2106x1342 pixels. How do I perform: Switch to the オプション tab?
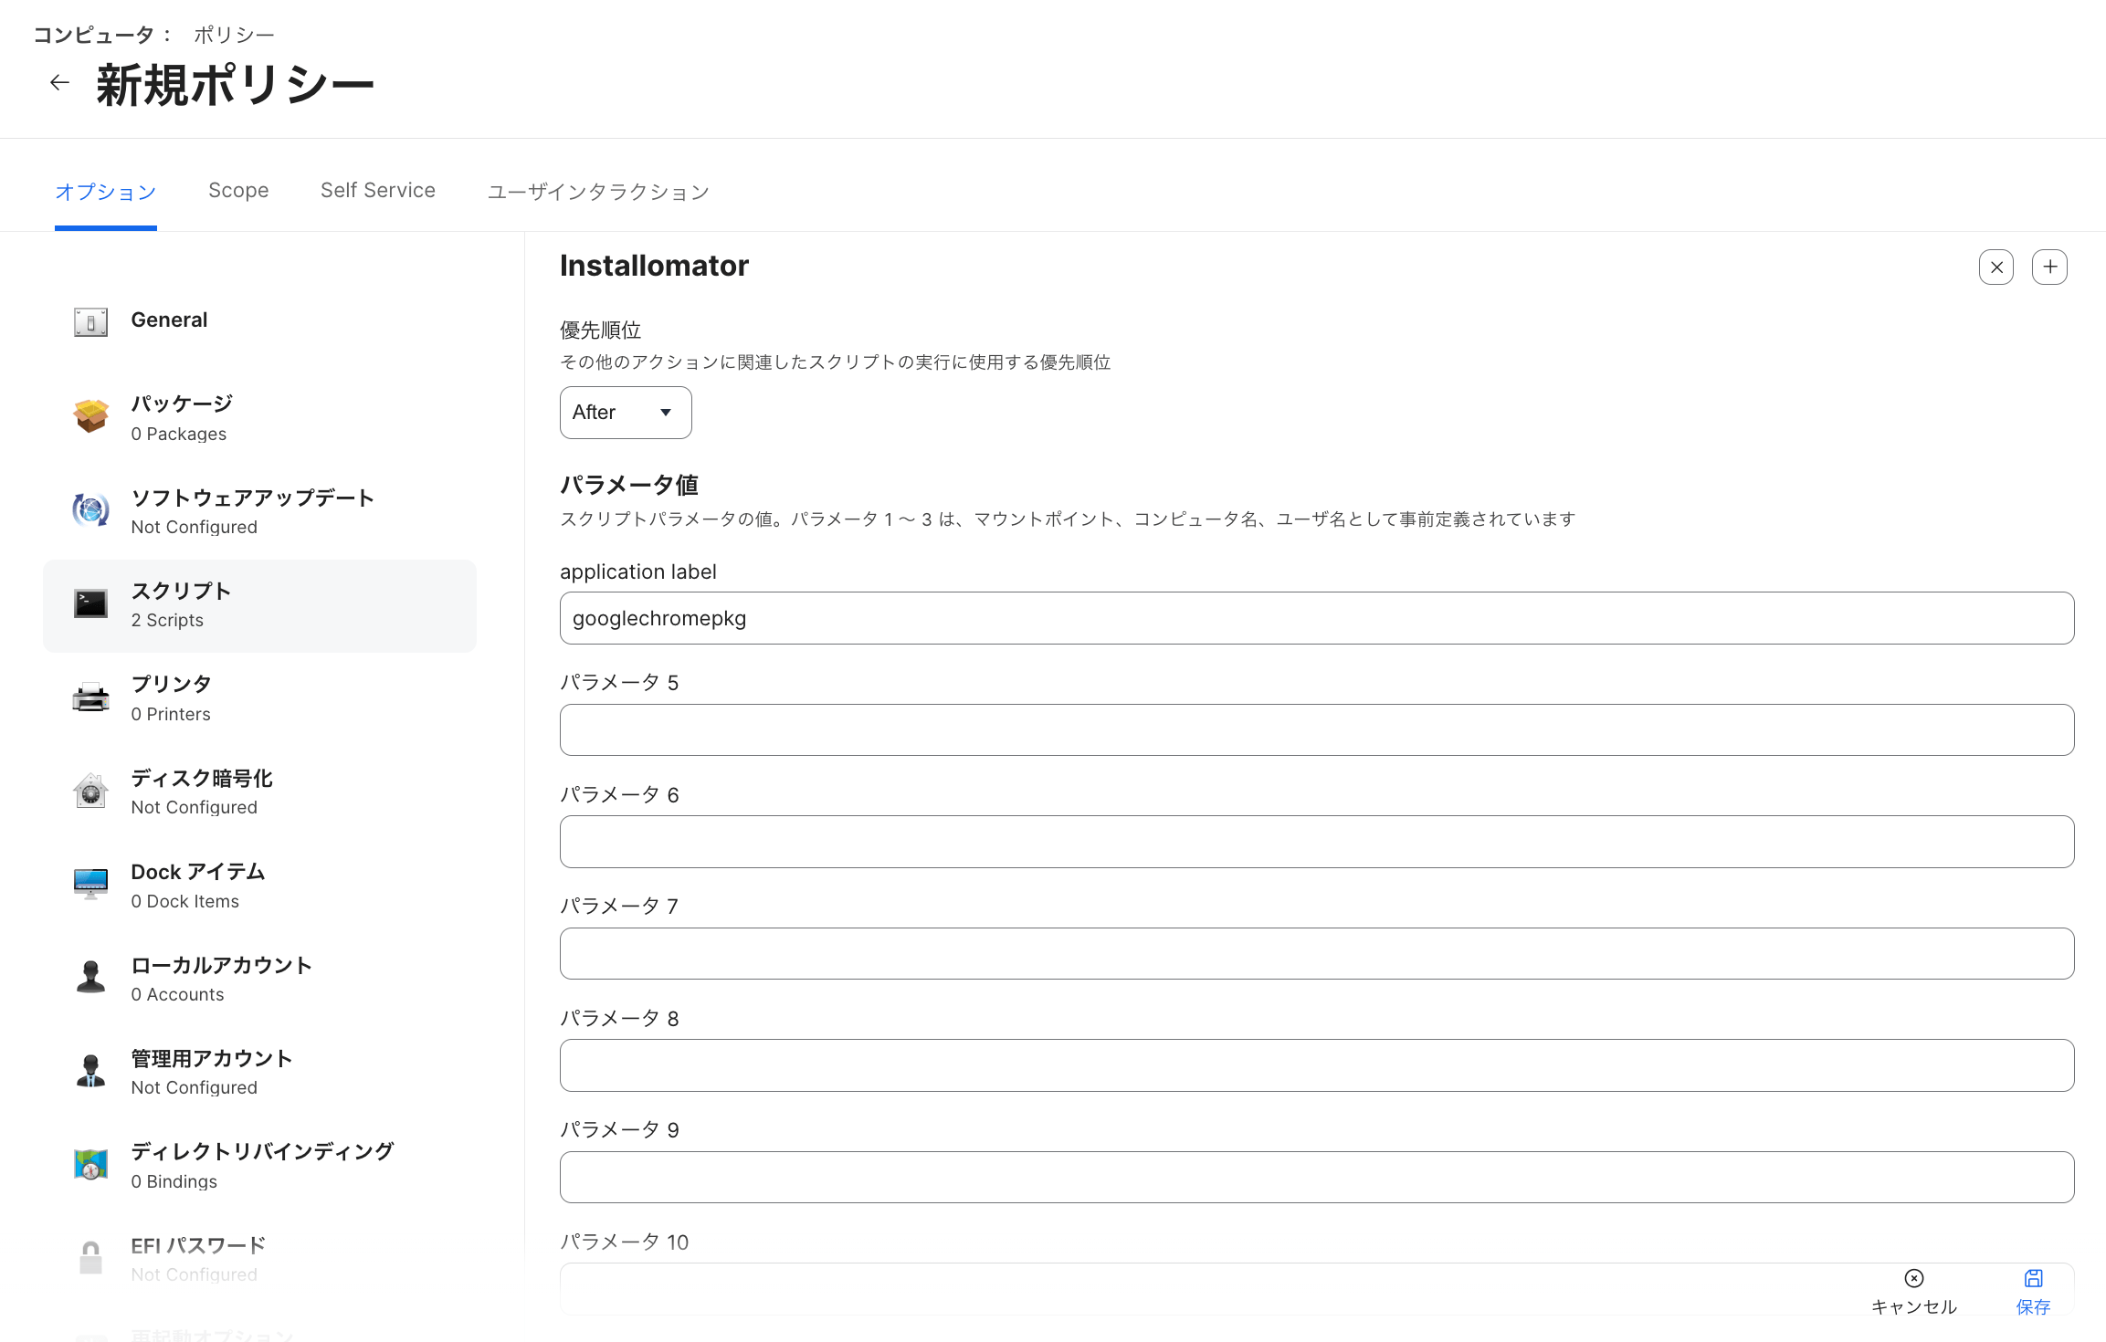(106, 192)
